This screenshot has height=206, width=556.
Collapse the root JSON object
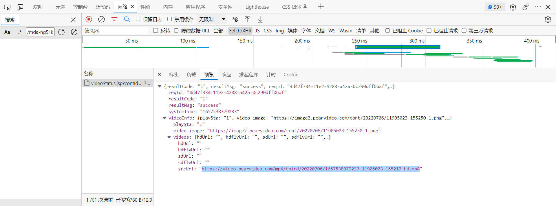coord(160,86)
